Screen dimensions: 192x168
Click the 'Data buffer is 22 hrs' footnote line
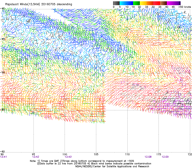click(x=94, y=164)
